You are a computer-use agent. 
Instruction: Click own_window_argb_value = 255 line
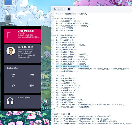click(71, 61)
